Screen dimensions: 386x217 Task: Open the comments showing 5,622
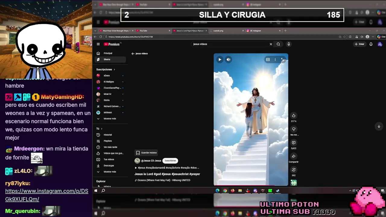[x=293, y=143]
